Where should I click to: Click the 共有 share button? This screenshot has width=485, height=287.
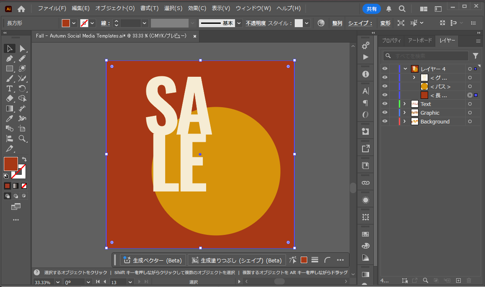pos(371,9)
